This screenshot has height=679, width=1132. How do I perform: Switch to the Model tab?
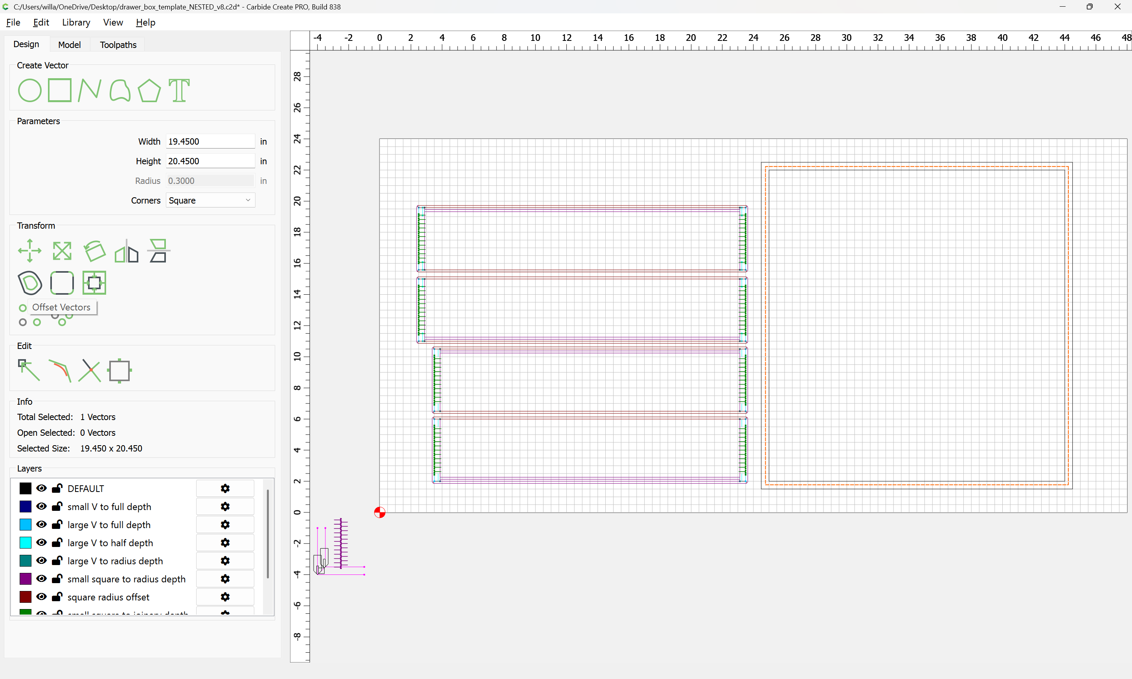click(69, 45)
